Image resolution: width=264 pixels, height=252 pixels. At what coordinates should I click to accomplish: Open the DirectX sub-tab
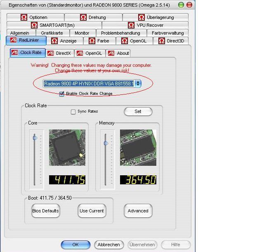(60, 53)
